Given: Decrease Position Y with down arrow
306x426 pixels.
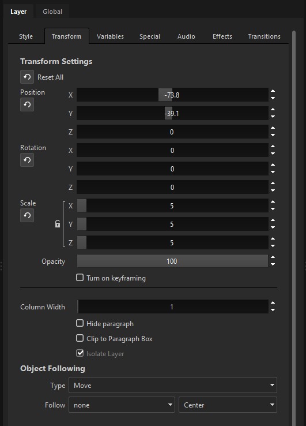Looking at the screenshot, I should [x=273, y=117].
